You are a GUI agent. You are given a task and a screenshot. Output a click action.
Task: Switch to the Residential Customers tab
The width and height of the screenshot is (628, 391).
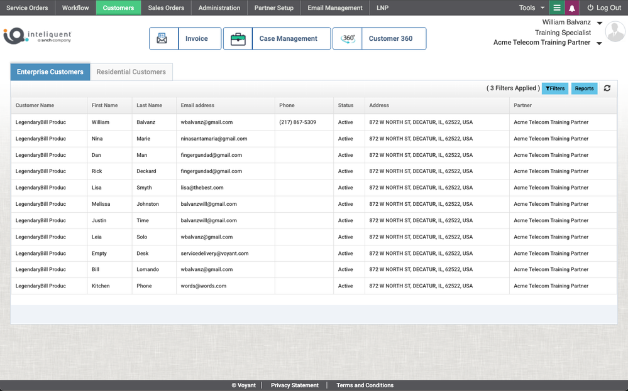pos(131,72)
